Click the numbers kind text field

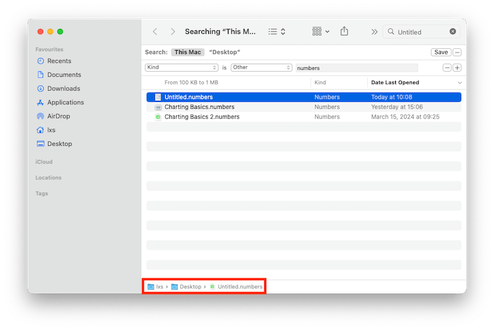pos(357,68)
